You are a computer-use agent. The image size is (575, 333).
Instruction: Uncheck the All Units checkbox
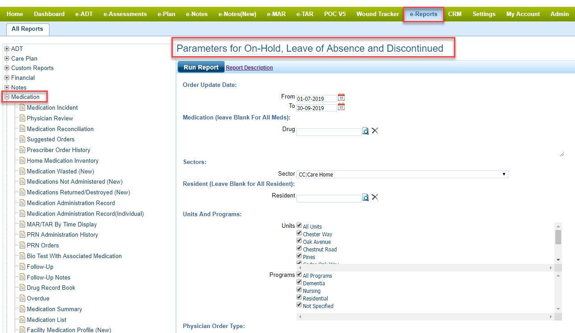[x=299, y=226]
